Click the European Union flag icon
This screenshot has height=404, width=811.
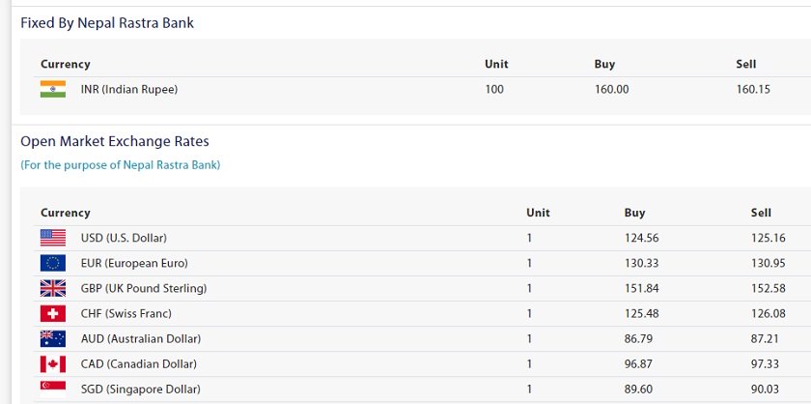[53, 263]
